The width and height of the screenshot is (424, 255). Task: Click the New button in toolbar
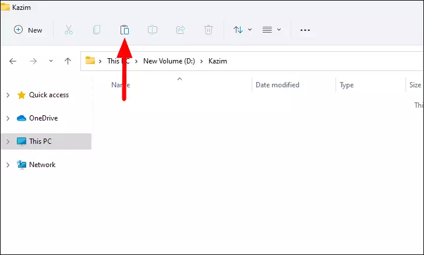point(28,30)
